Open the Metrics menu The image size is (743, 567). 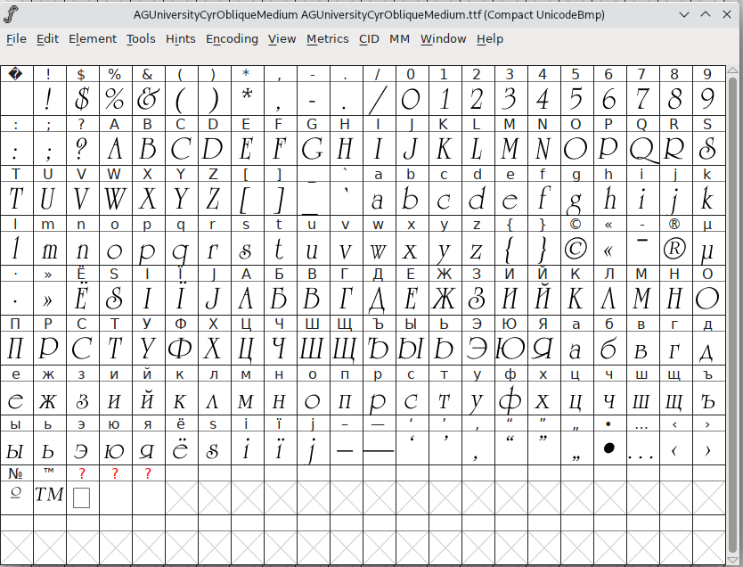point(327,39)
